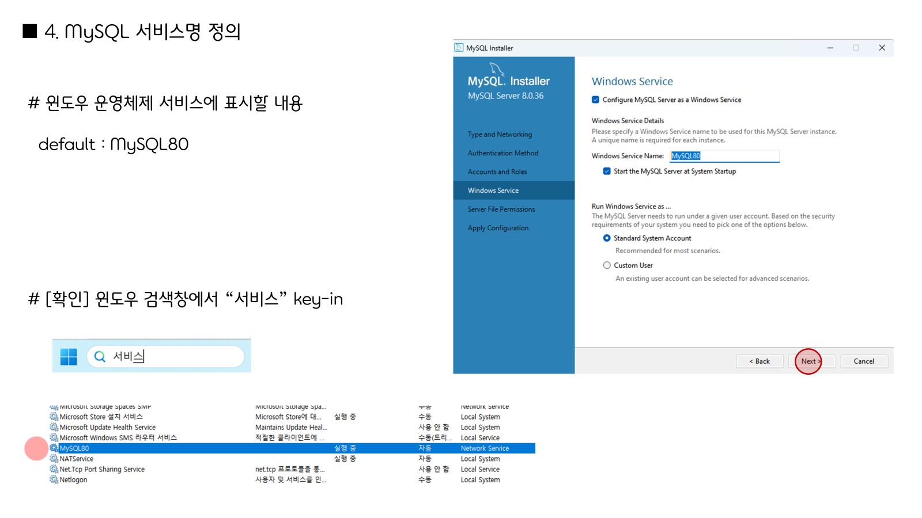The height and width of the screenshot is (518, 922).
Task: Select Microsoft Update Health Service row
Action: coord(292,427)
